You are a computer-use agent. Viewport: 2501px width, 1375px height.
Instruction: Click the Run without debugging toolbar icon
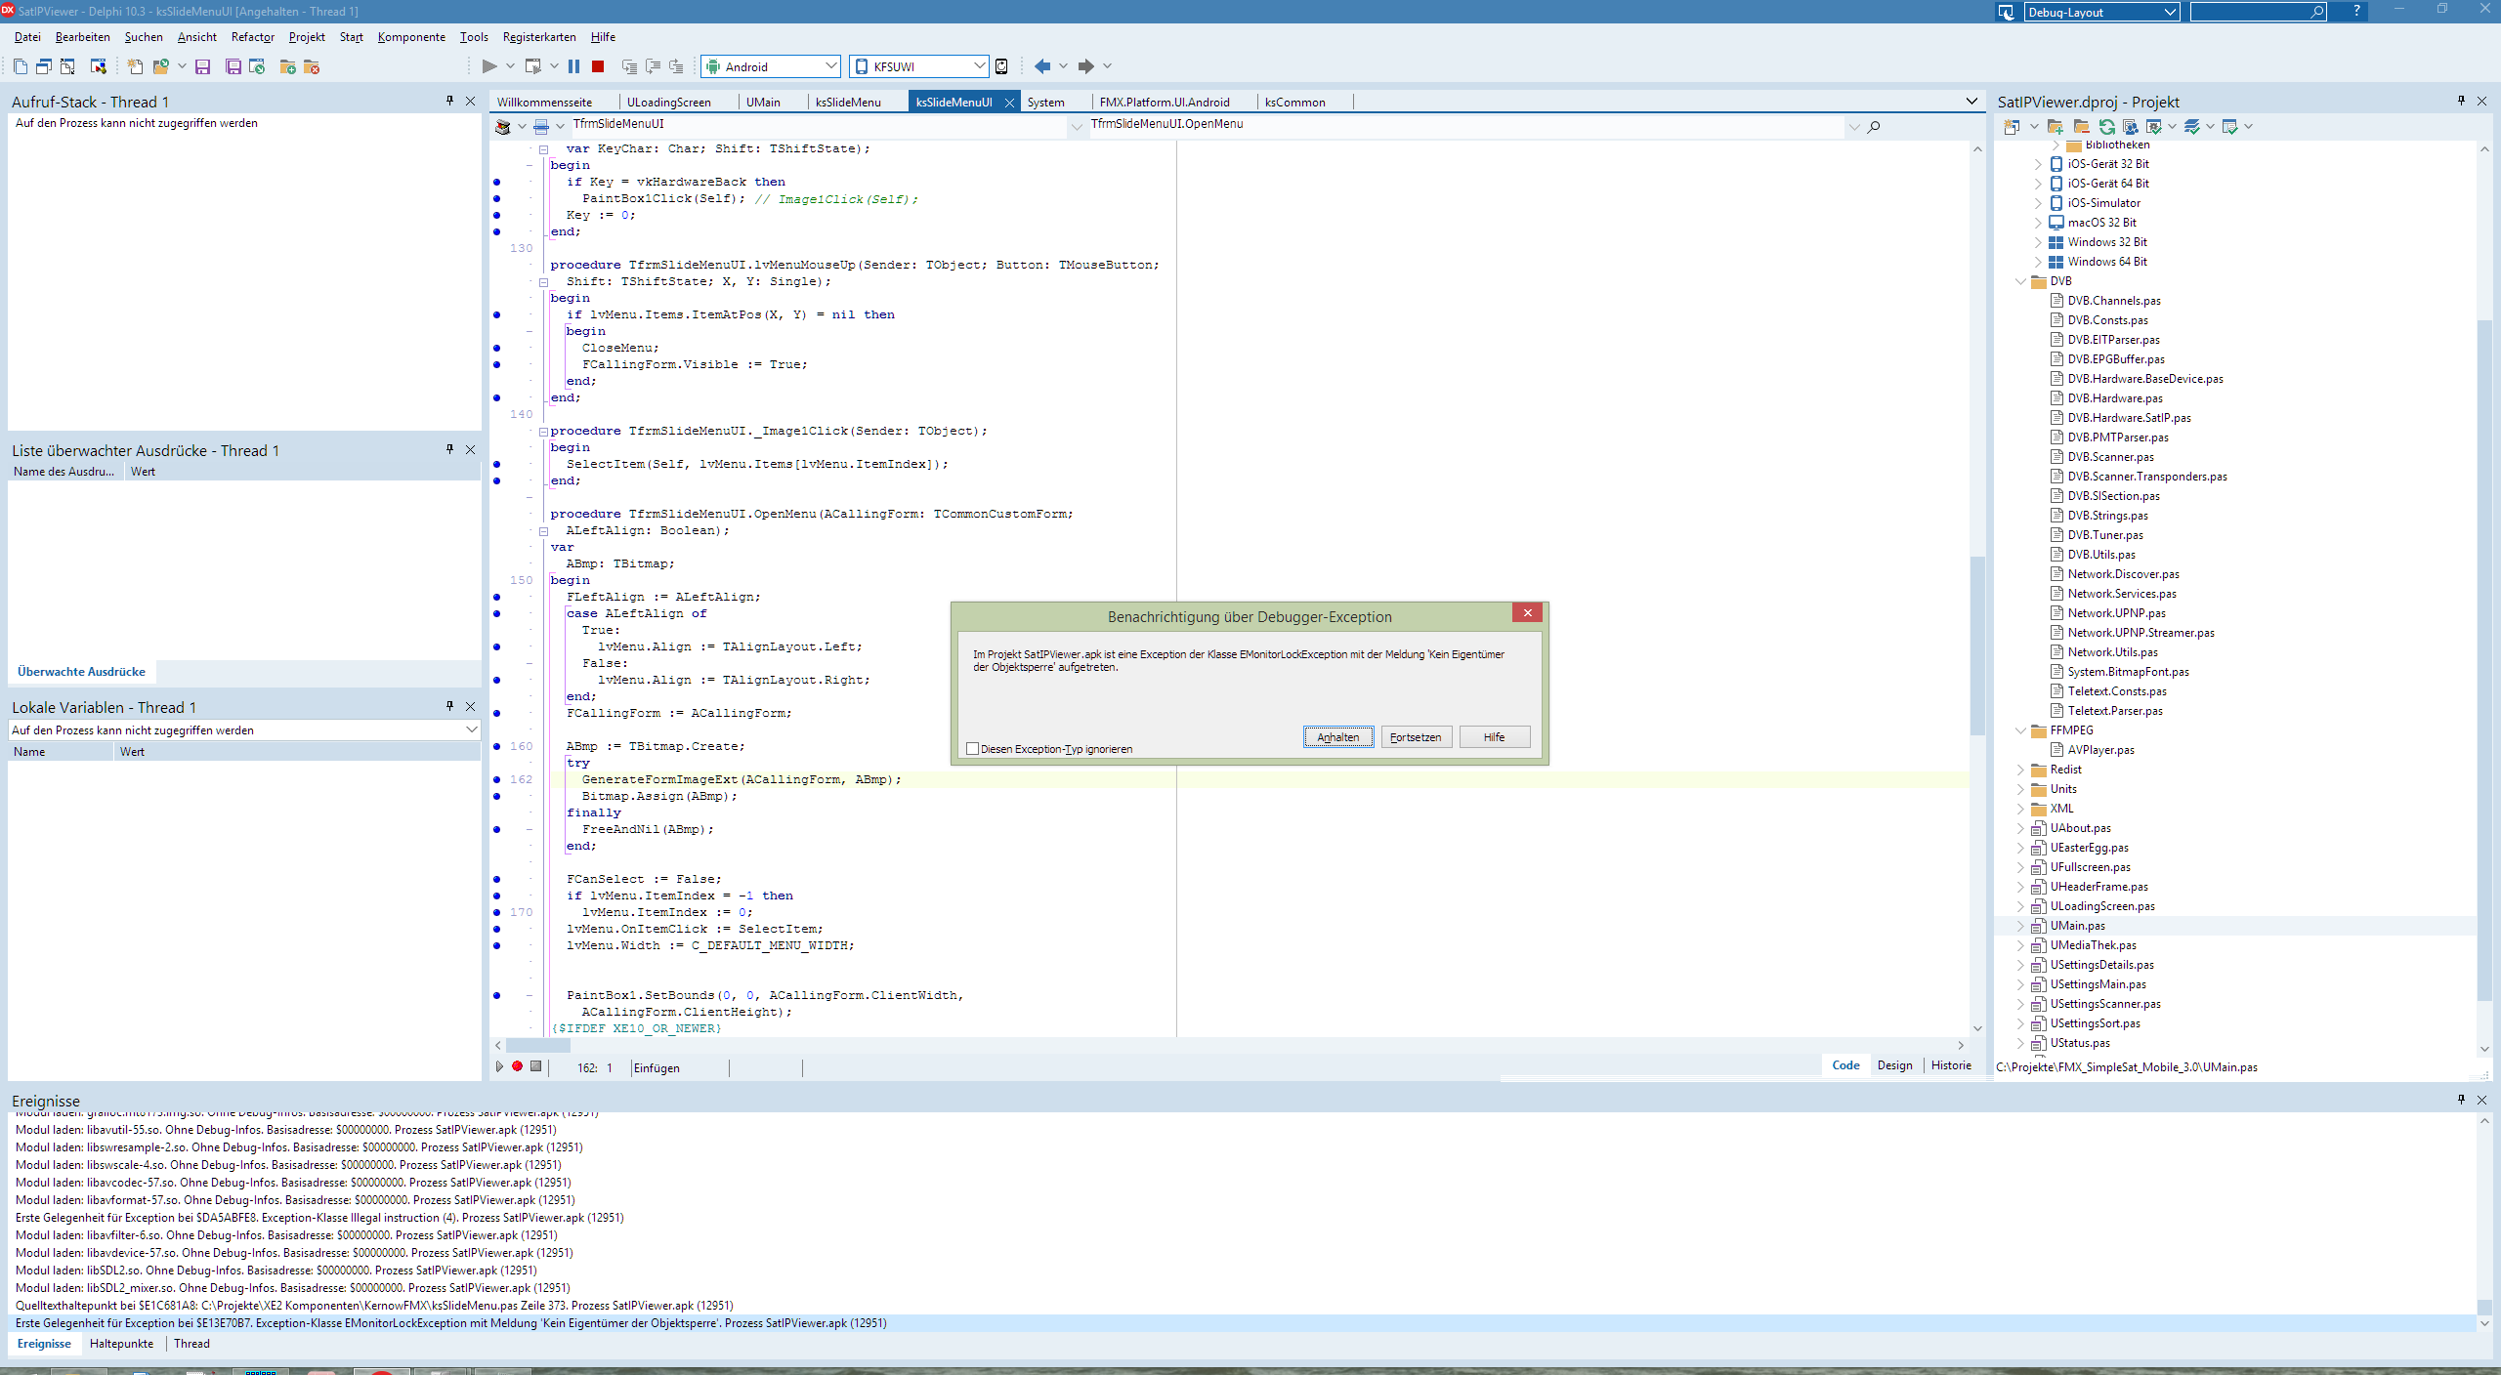pyautogui.click(x=532, y=66)
